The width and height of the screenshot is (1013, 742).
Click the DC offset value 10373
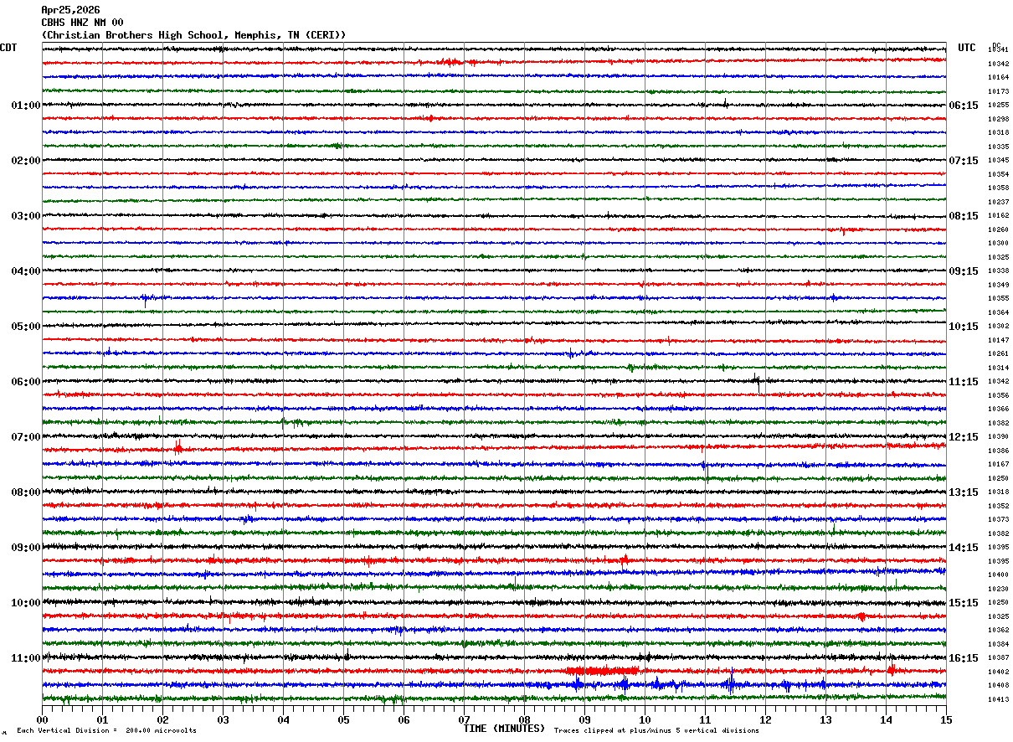[998, 520]
